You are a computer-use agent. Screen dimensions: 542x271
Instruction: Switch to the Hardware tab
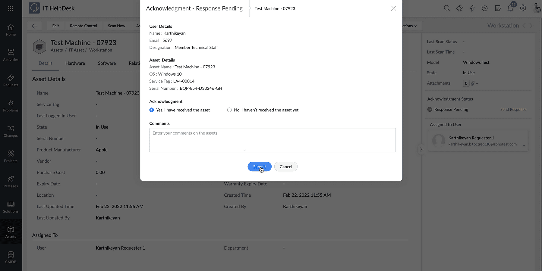pyautogui.click(x=75, y=63)
